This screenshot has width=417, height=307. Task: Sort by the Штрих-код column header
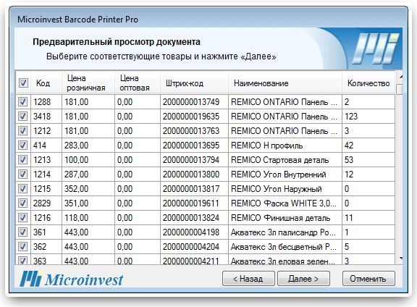click(x=195, y=83)
